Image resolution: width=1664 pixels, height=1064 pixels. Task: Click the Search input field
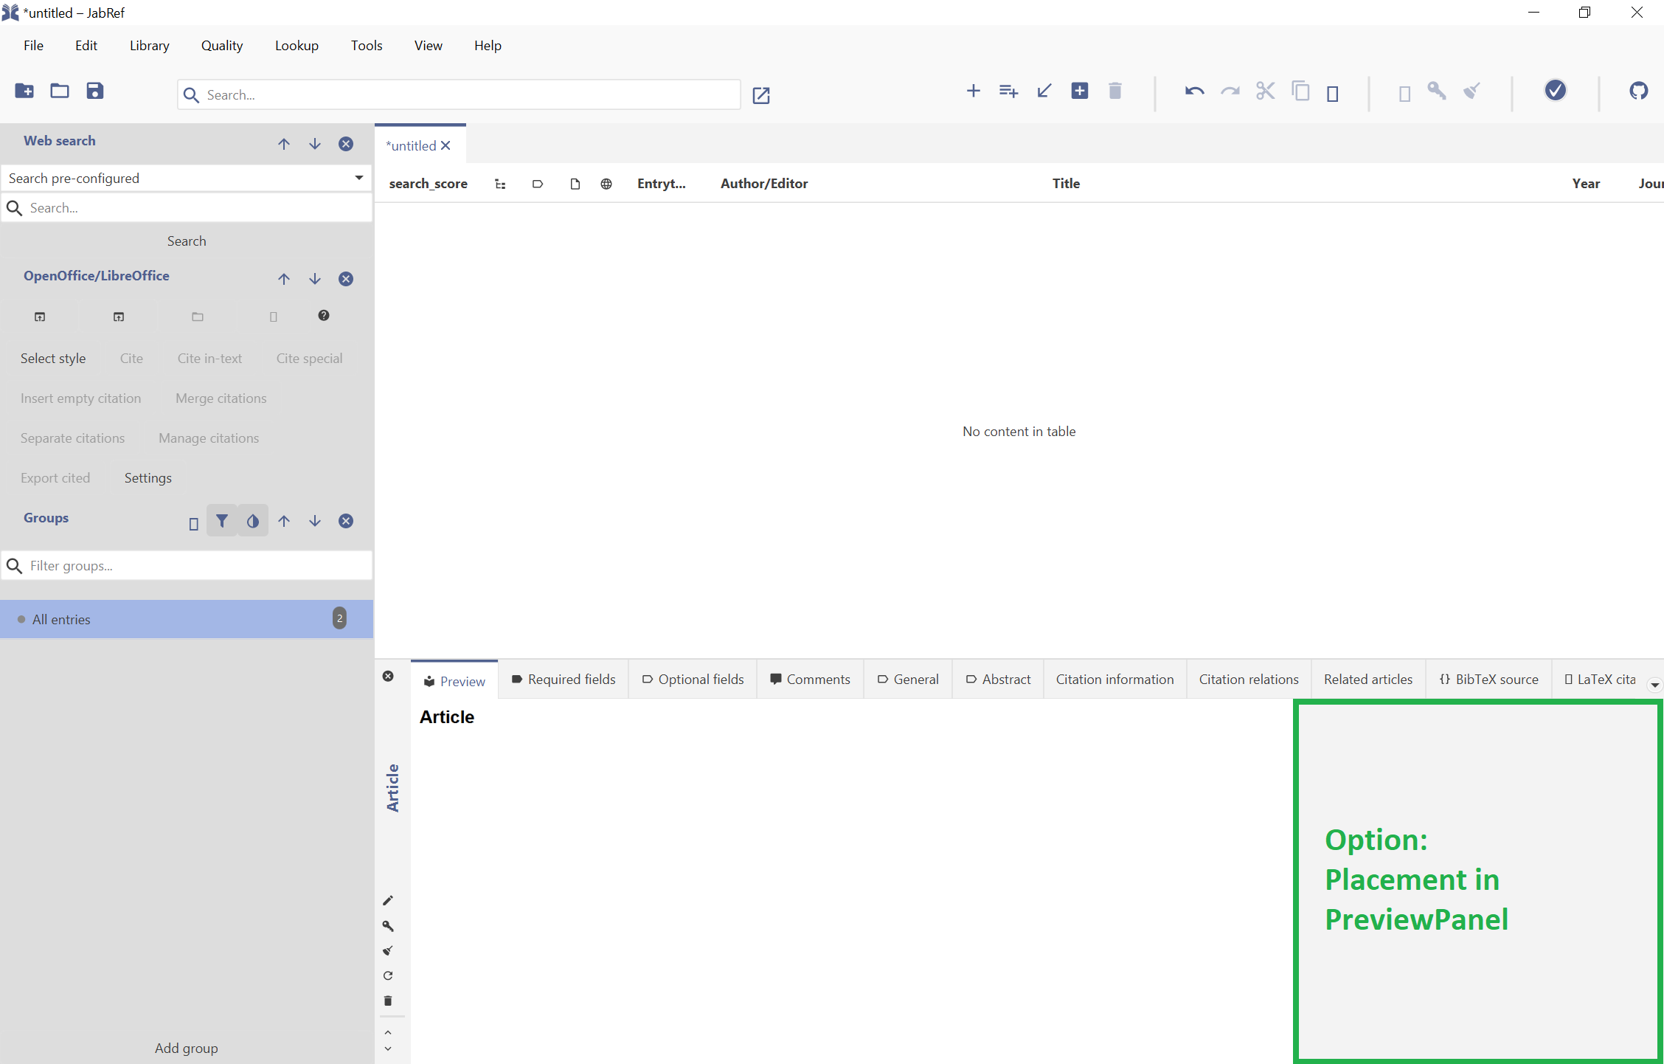pos(463,94)
